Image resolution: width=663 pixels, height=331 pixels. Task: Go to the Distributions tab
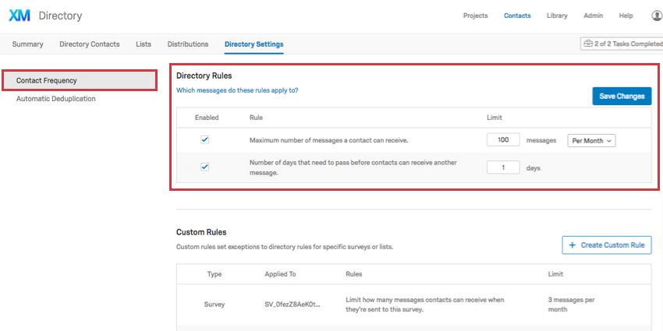(x=188, y=44)
